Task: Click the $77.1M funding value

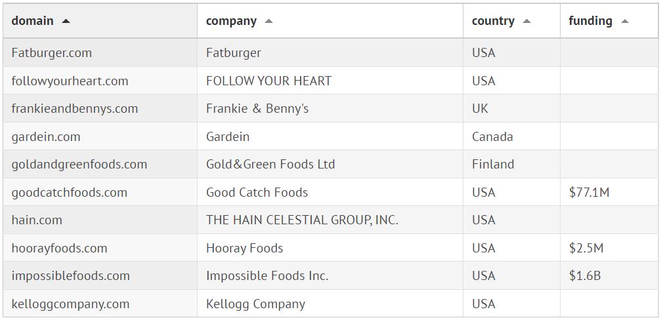Action: (x=589, y=192)
